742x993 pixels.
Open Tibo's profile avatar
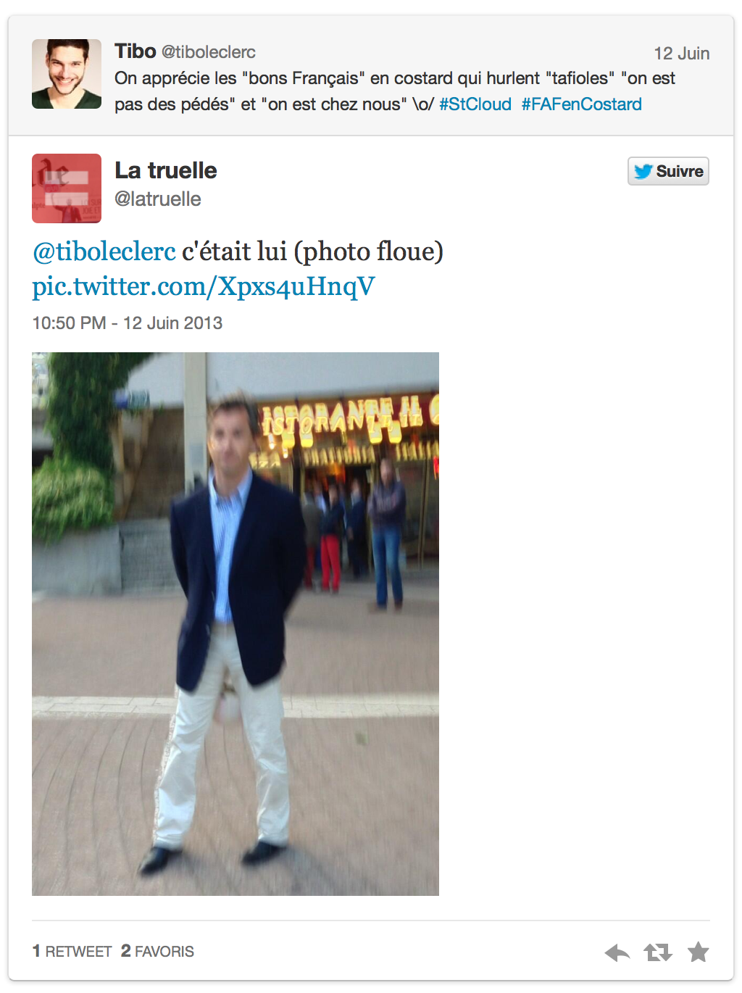[67, 74]
